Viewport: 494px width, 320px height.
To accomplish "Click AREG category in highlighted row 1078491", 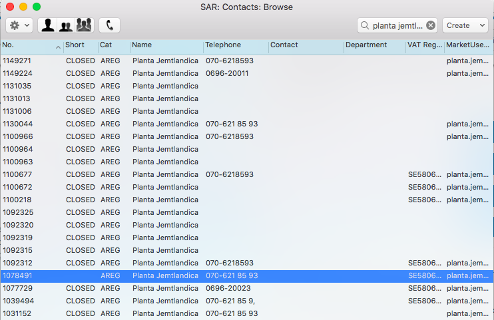I will coord(111,275).
